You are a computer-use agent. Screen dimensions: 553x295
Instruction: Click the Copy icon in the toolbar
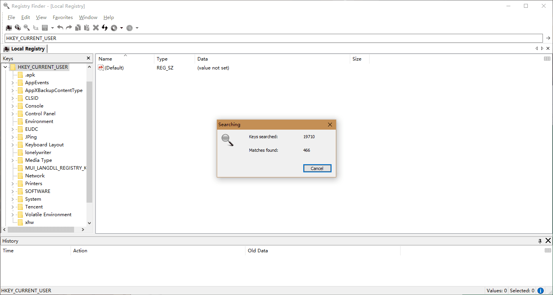pyautogui.click(x=78, y=28)
